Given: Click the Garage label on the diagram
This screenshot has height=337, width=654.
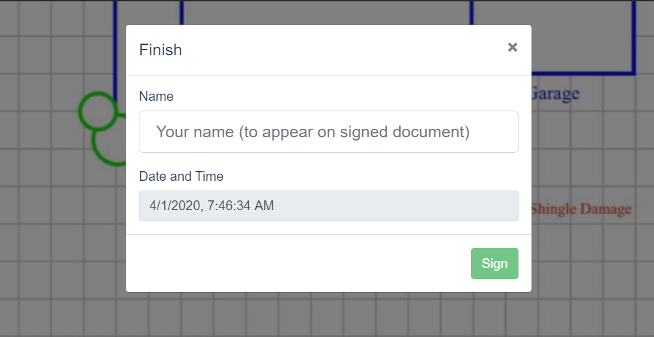Looking at the screenshot, I should pyautogui.click(x=556, y=94).
